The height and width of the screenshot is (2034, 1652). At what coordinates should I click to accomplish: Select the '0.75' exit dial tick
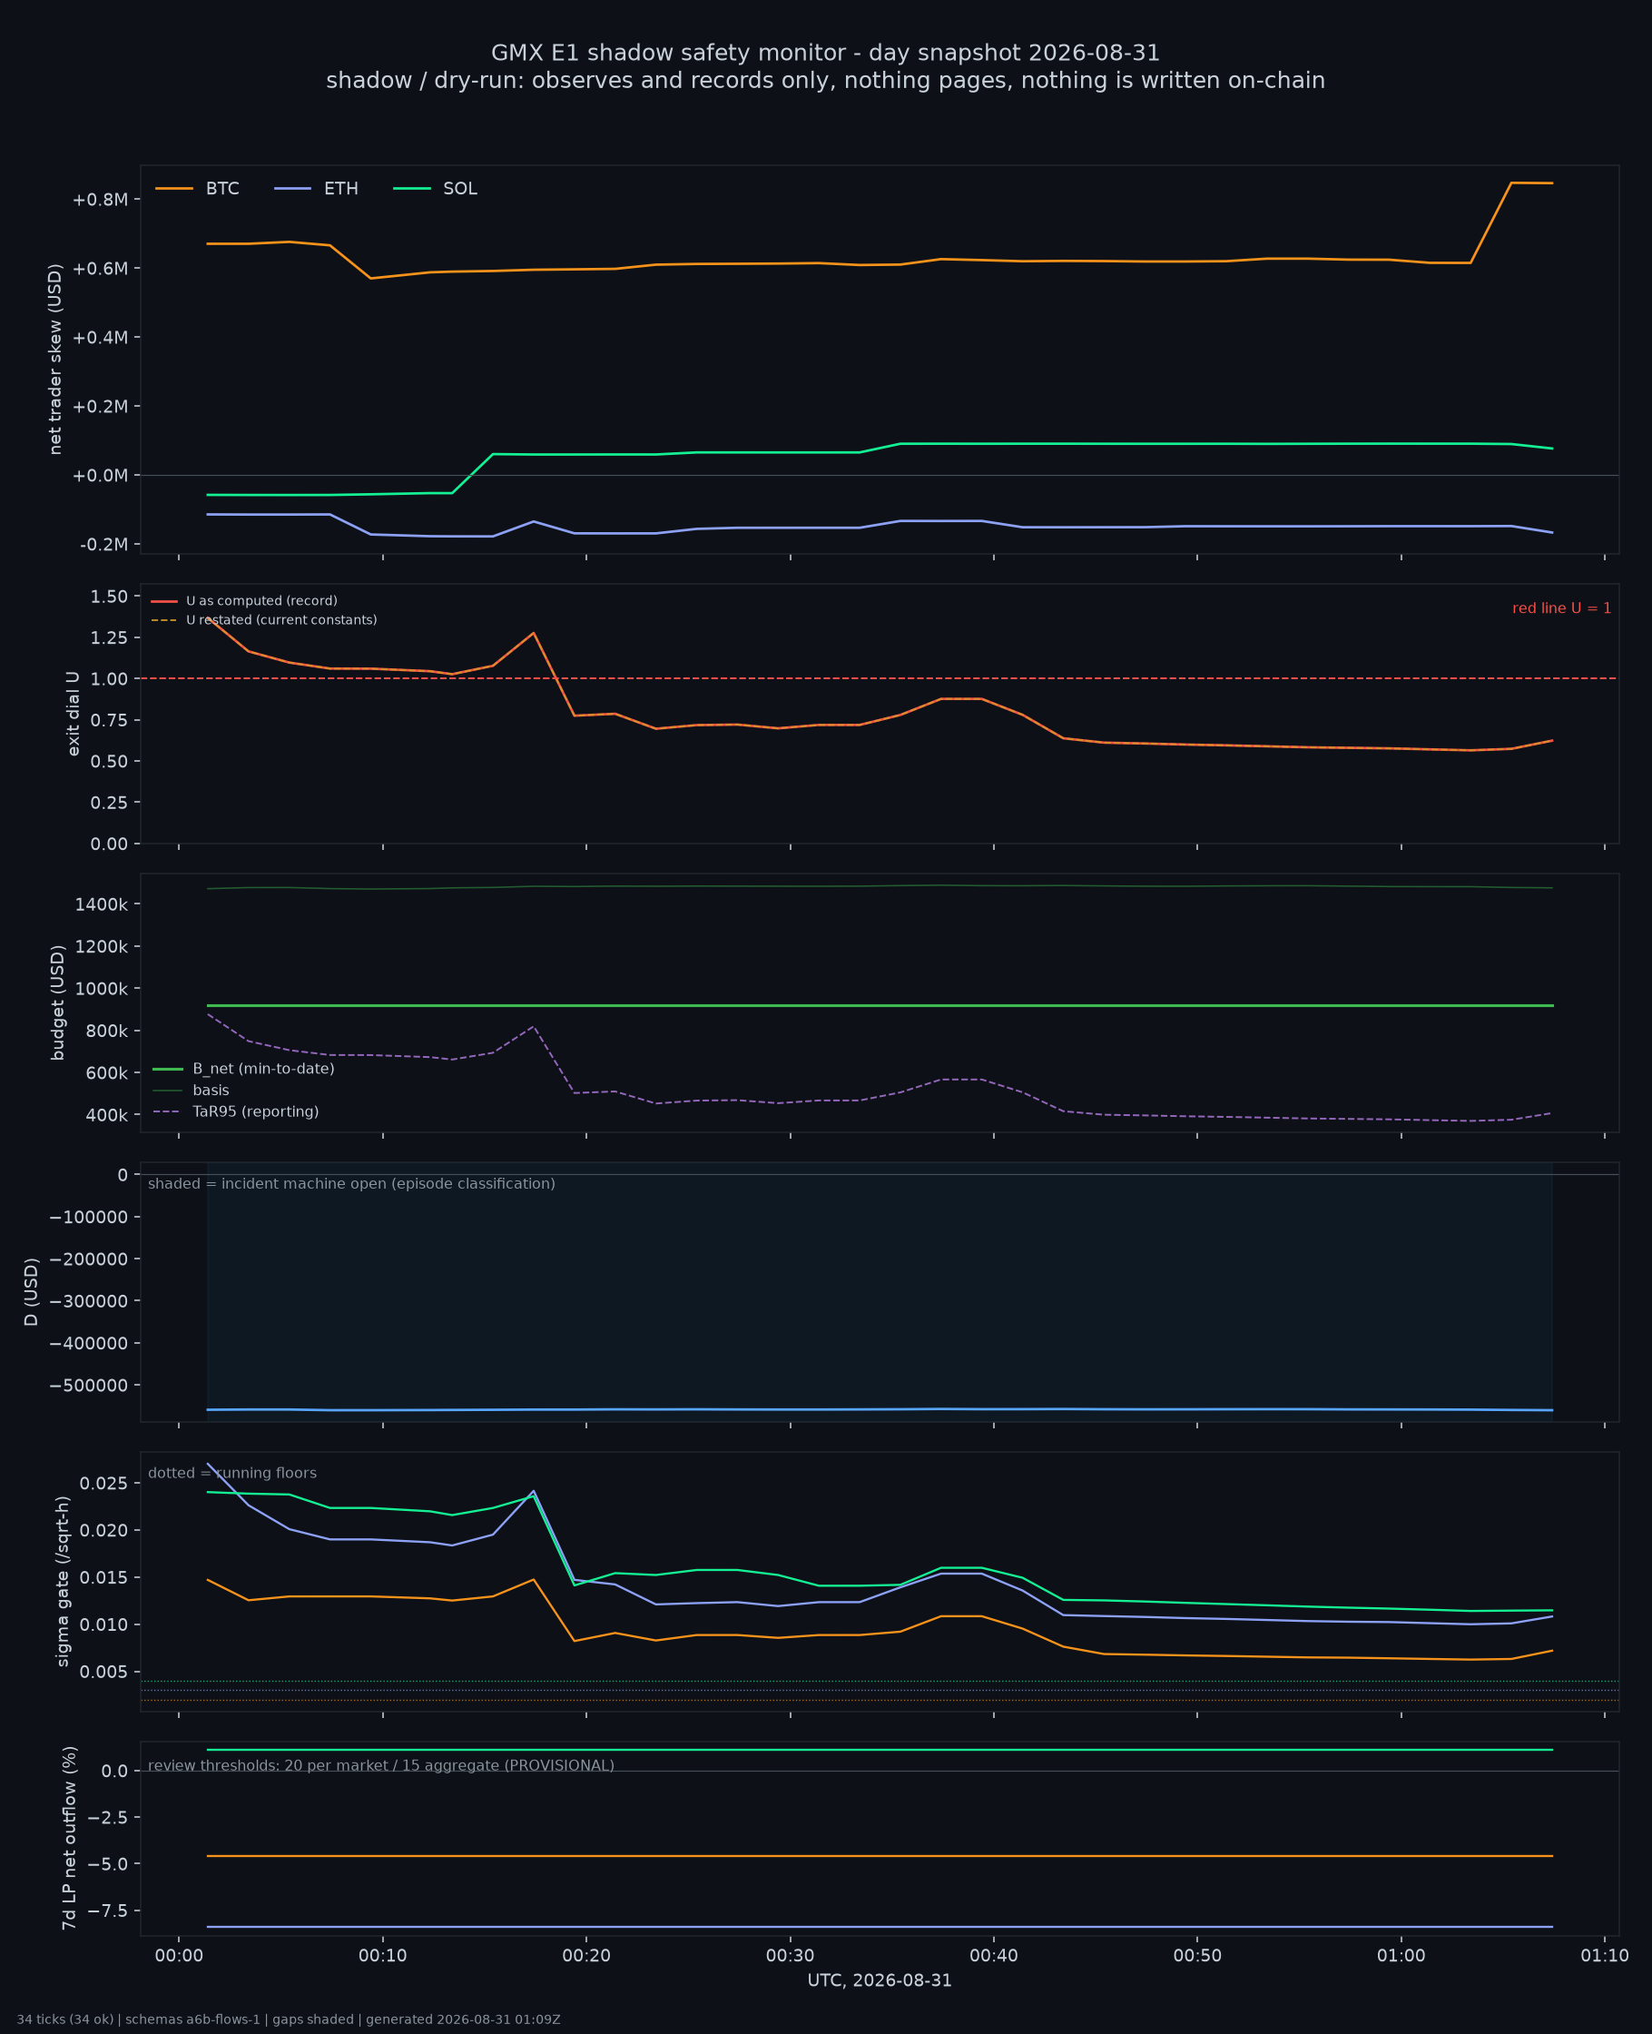point(110,719)
